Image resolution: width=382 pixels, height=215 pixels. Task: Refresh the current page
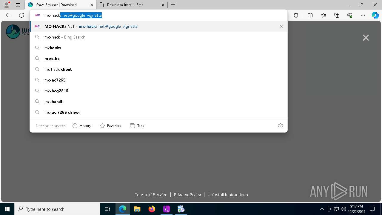(x=21, y=15)
